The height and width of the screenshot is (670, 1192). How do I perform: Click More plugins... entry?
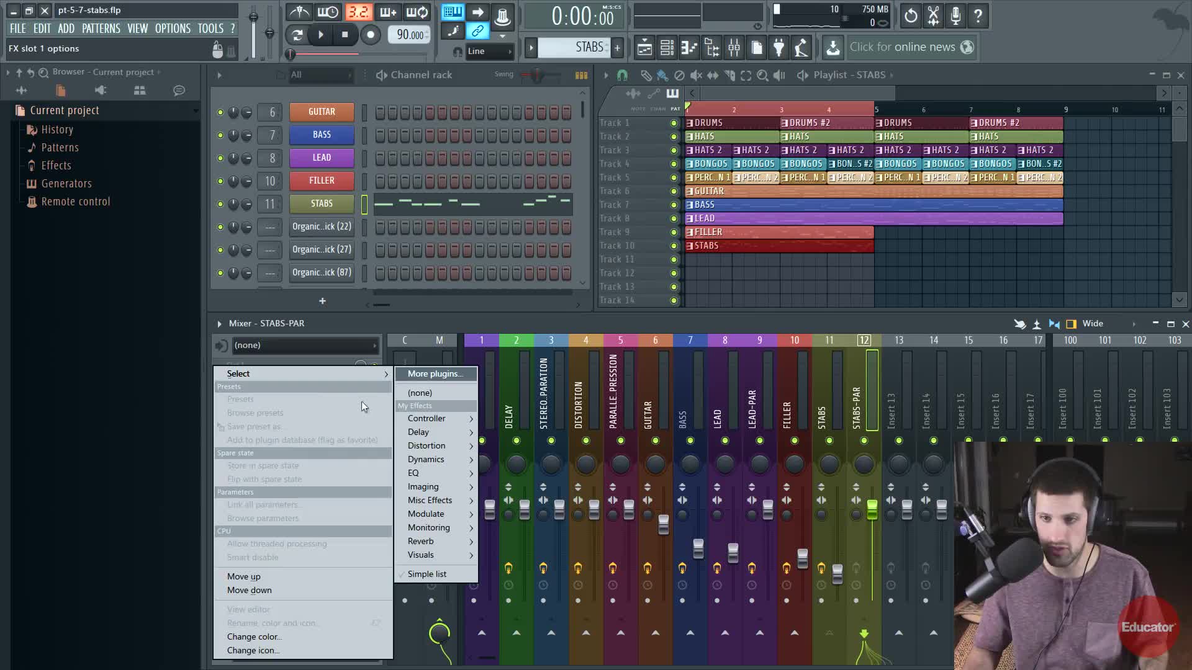point(435,373)
